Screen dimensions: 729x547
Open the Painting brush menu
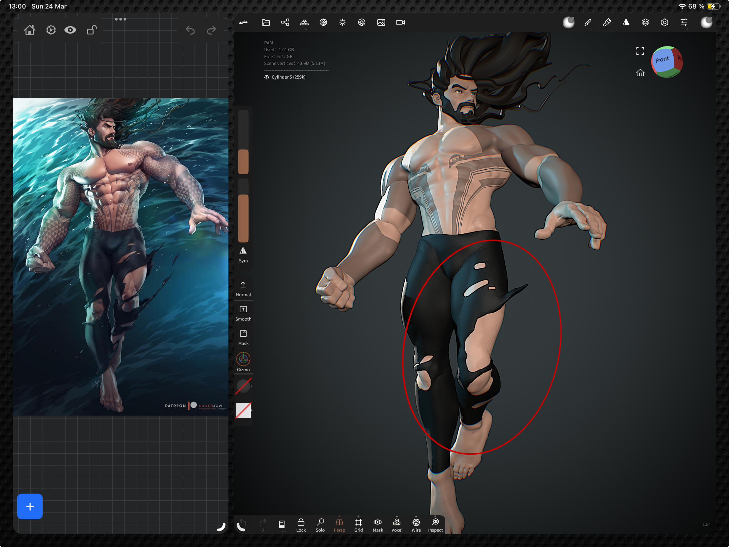[x=607, y=22]
